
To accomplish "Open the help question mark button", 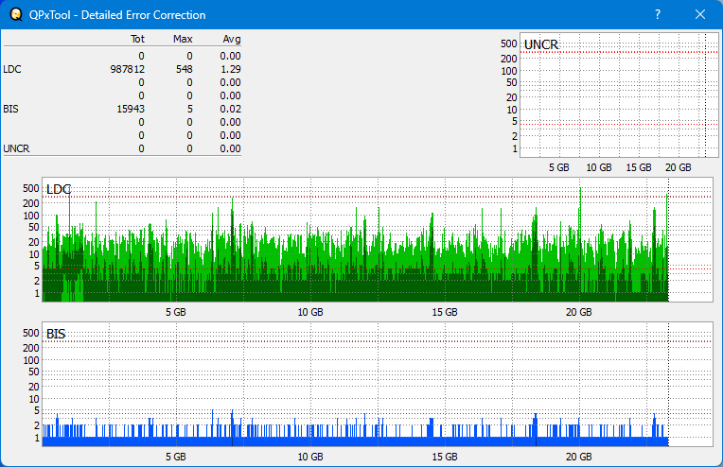I will [x=658, y=14].
